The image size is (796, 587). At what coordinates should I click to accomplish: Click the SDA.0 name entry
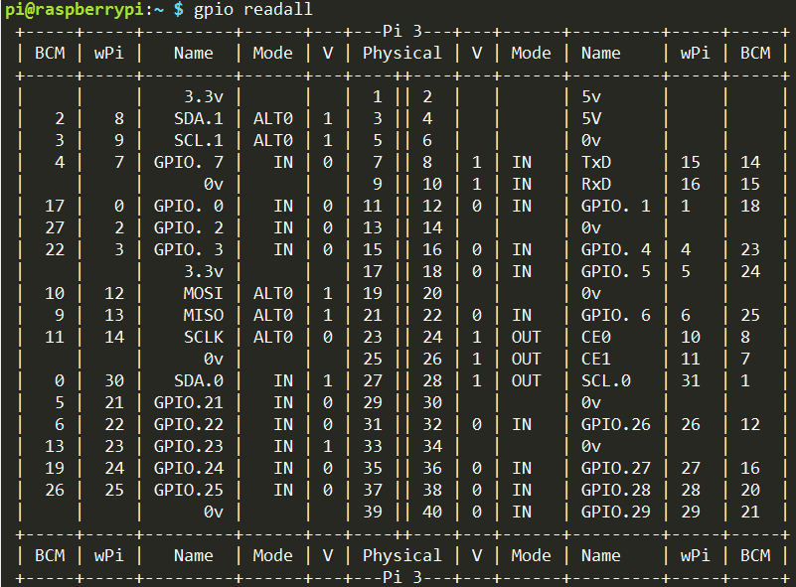[199, 380]
